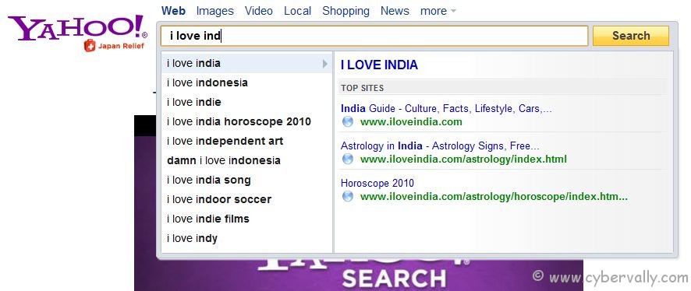Switch to the Images search tab
The height and width of the screenshot is (291, 691).
pyautogui.click(x=215, y=11)
